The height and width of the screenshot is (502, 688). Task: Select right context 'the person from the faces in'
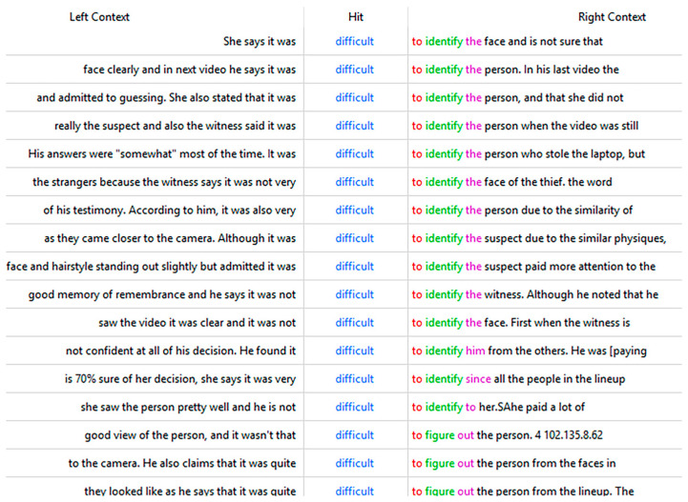coord(546,463)
